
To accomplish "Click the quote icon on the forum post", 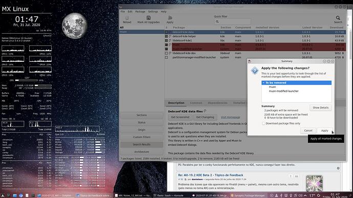I will pyautogui.click(x=297, y=177).
